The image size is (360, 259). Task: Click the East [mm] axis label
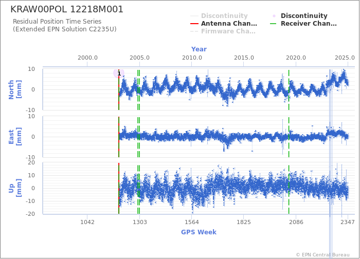[x=15, y=137]
